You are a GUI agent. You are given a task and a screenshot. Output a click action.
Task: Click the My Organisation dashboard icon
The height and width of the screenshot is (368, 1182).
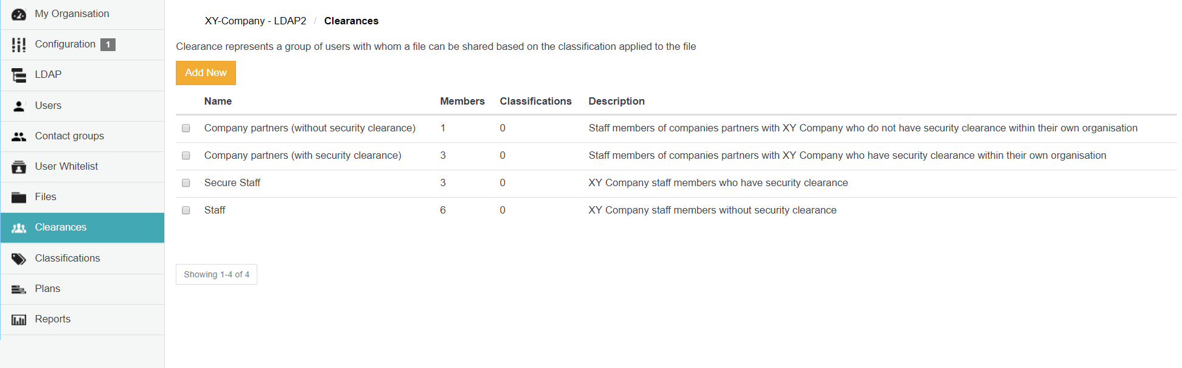[x=19, y=15]
